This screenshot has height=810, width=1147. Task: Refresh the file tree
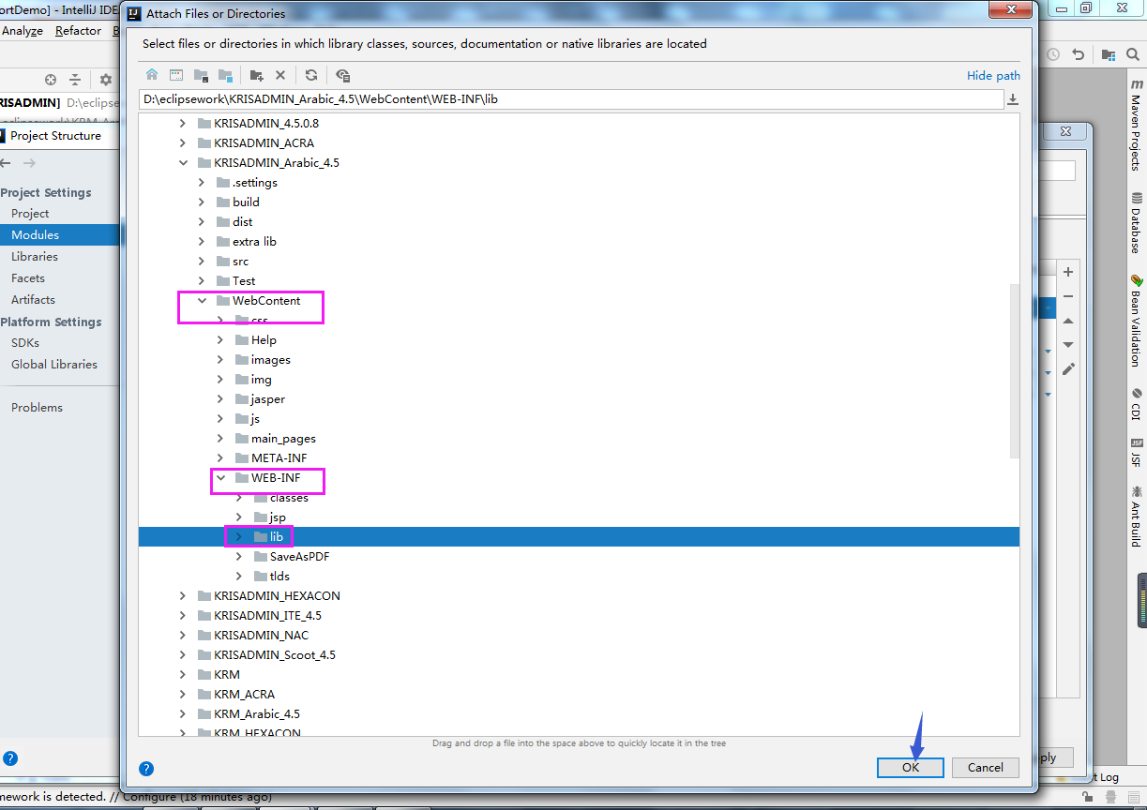pos(311,75)
